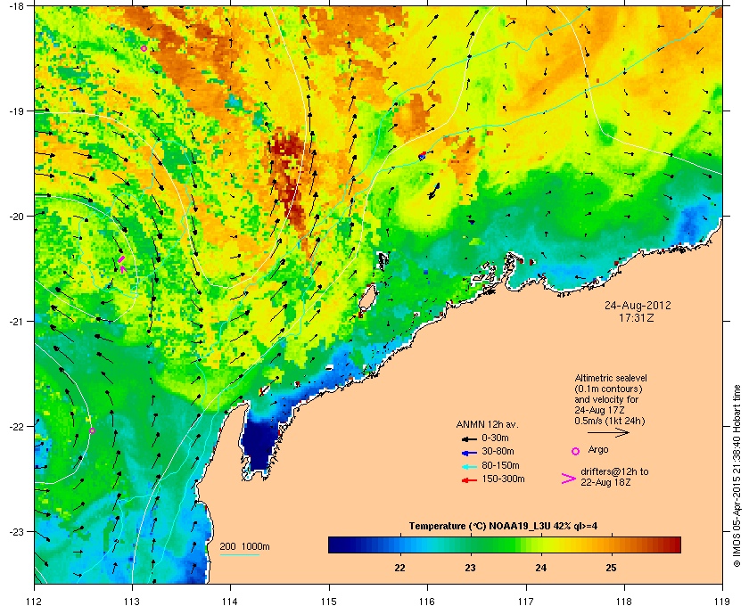Screen dimensions: 749x606
Task: Click the colorbar tick label 25
Action: click(611, 568)
